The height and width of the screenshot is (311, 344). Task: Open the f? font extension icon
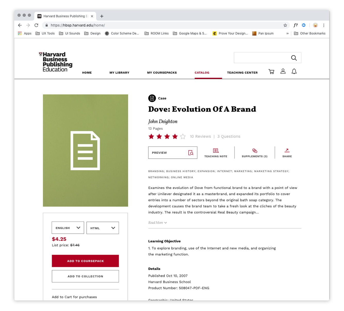[296, 25]
